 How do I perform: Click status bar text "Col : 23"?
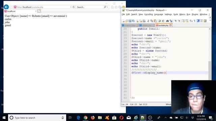tap(134, 105)
